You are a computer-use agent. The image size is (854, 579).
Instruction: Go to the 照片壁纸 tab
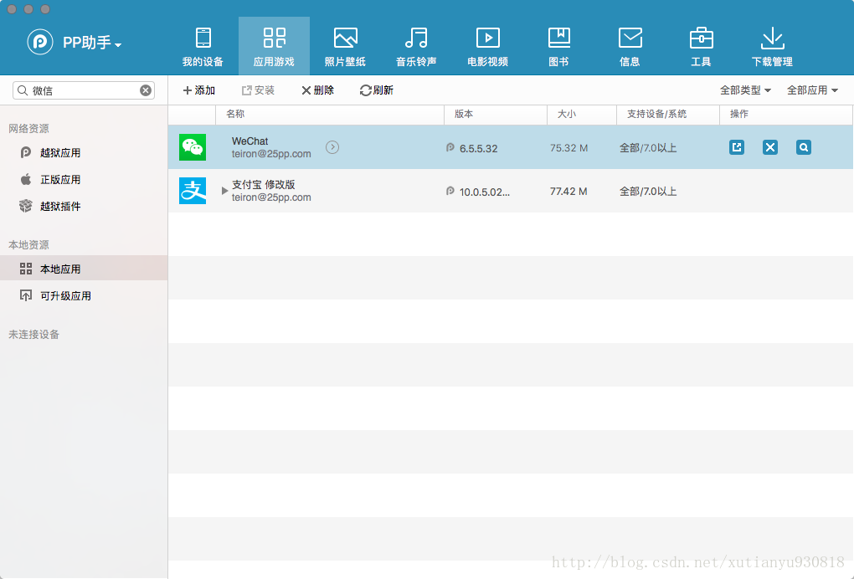click(345, 46)
